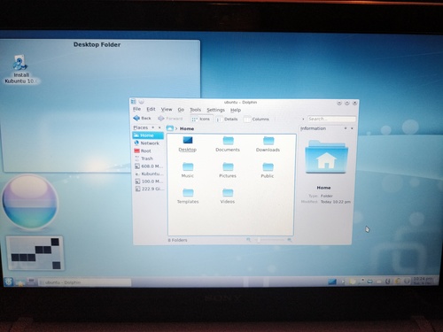Viewport: 443px width, 332px height.
Task: Select the Templates folder icon
Action: tap(188, 196)
